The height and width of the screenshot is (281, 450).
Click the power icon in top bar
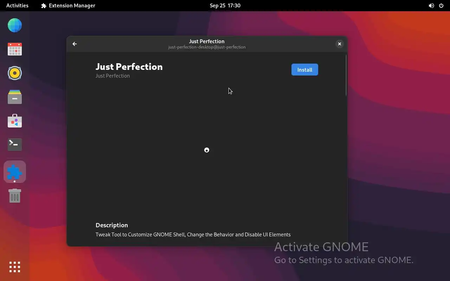pyautogui.click(x=441, y=6)
